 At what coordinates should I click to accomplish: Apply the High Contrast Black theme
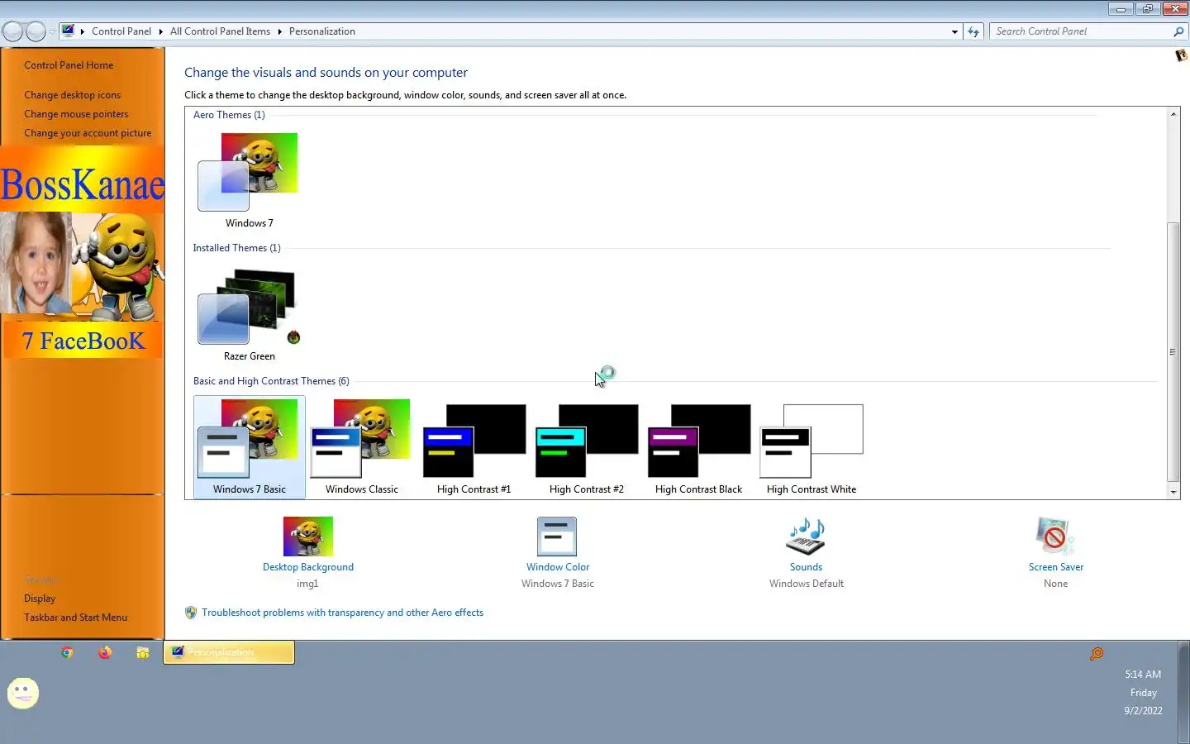tap(699, 446)
